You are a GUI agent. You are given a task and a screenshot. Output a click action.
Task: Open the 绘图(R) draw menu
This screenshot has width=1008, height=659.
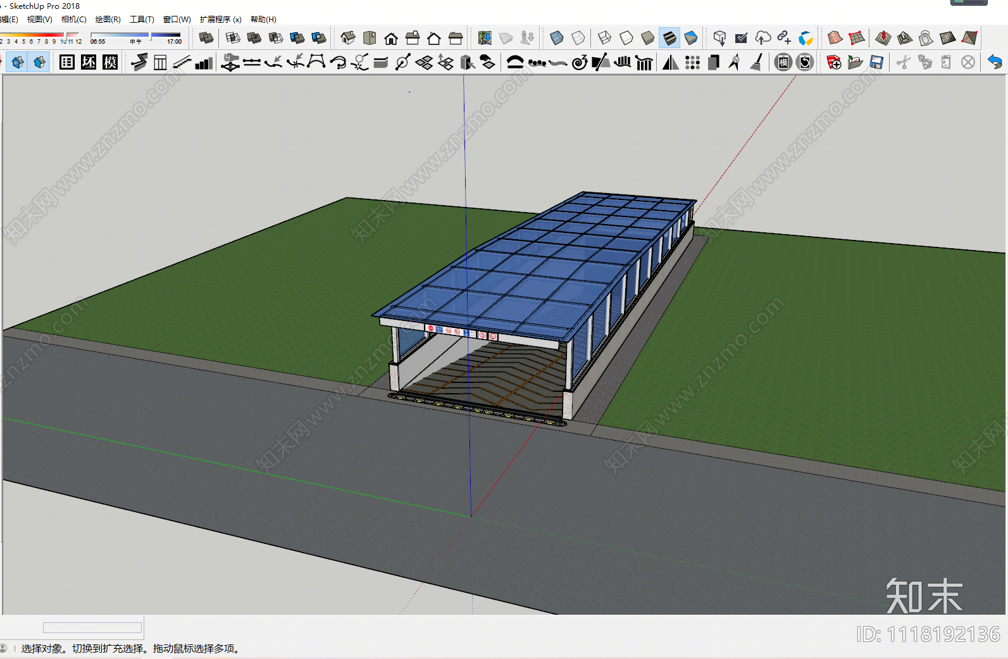[x=108, y=20]
